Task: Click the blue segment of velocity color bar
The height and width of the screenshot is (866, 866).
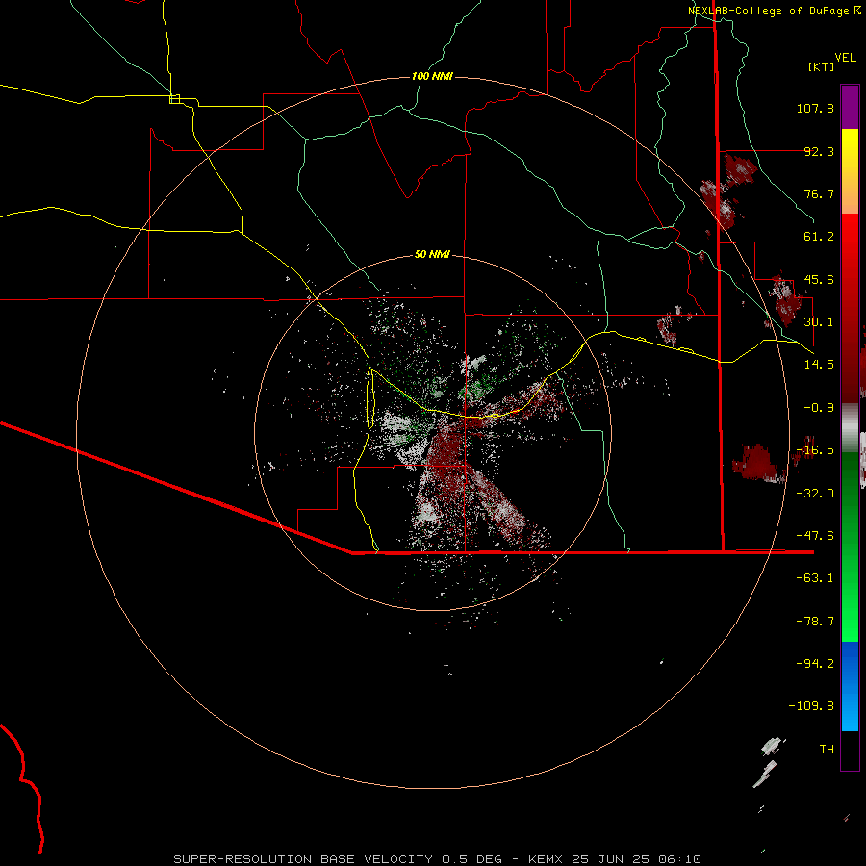Action: point(850,686)
